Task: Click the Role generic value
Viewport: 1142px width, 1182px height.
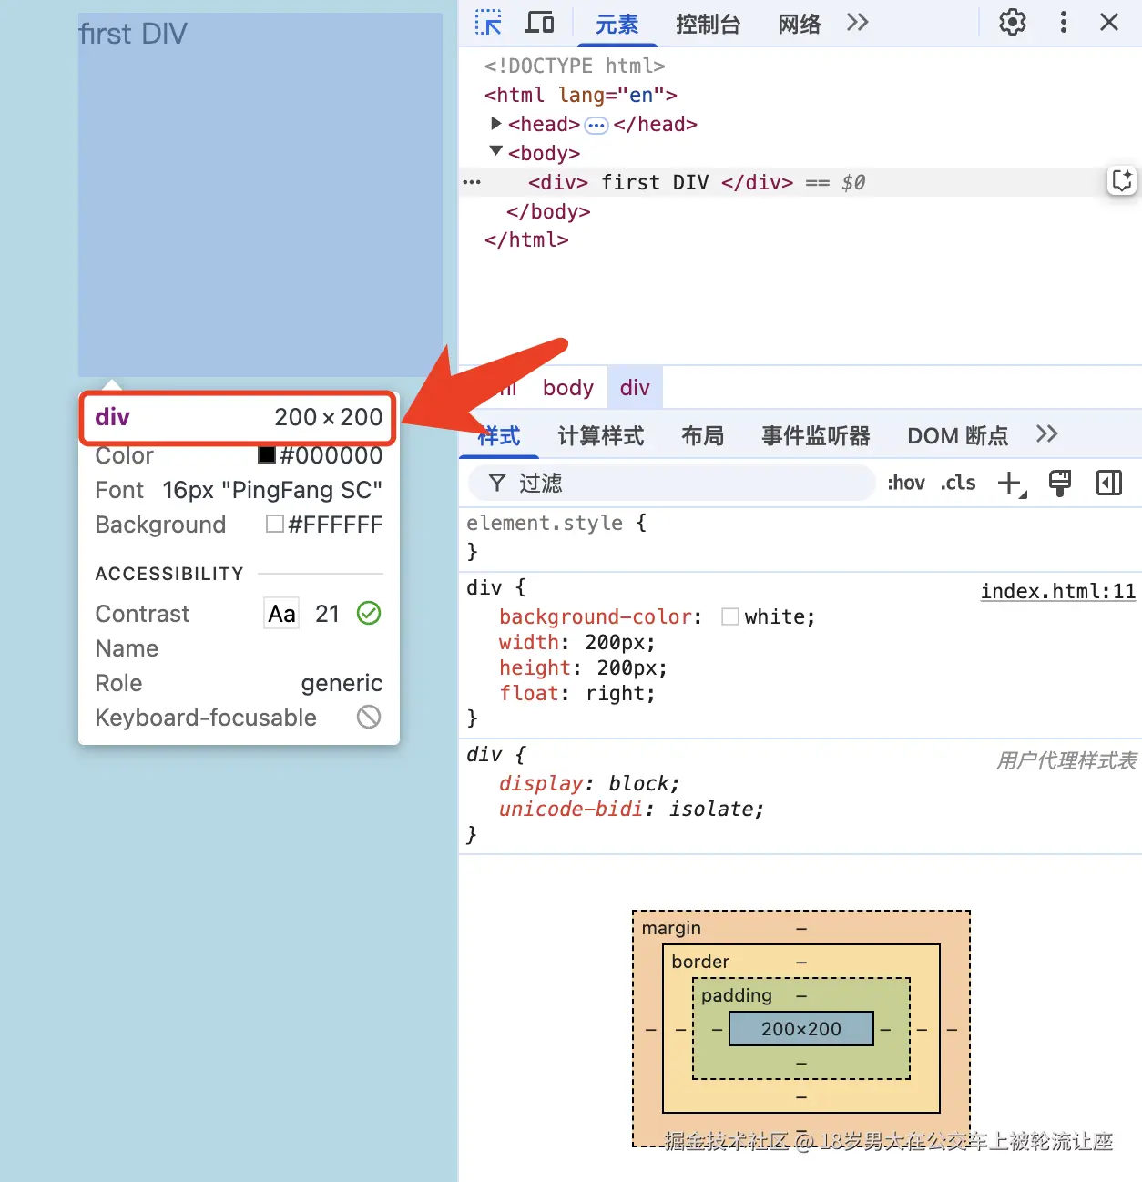Action: tap(342, 683)
